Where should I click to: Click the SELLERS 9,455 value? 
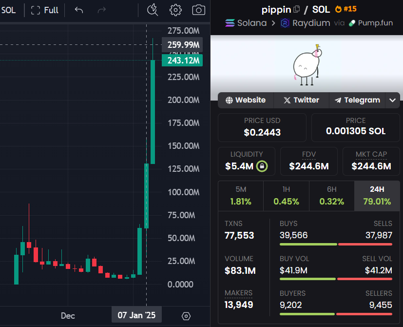tap(381, 305)
